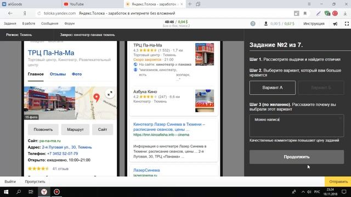Open the screen recorder taskbar icon
This screenshot has width=351, height=197.
click(56, 192)
